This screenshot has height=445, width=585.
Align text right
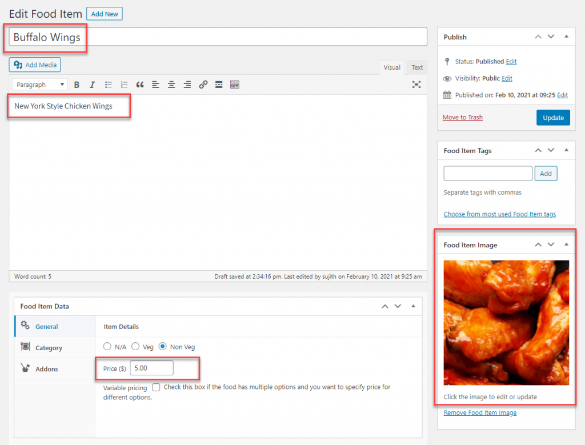pyautogui.click(x=187, y=85)
